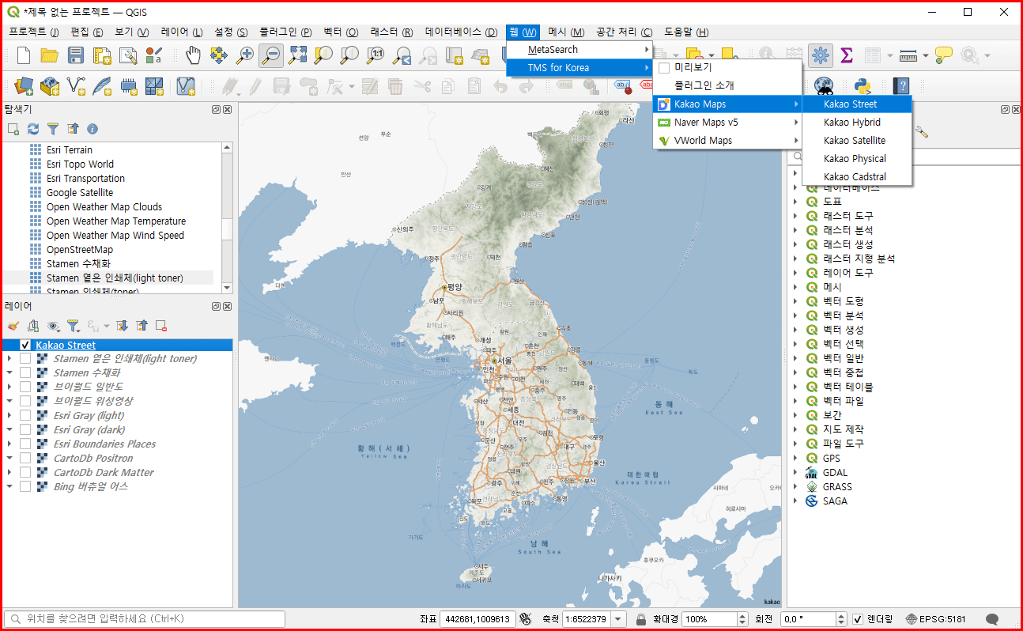Viewport: 1023px width, 631px height.
Task: Click the Map Tips speech bubble icon
Action: tap(944, 55)
